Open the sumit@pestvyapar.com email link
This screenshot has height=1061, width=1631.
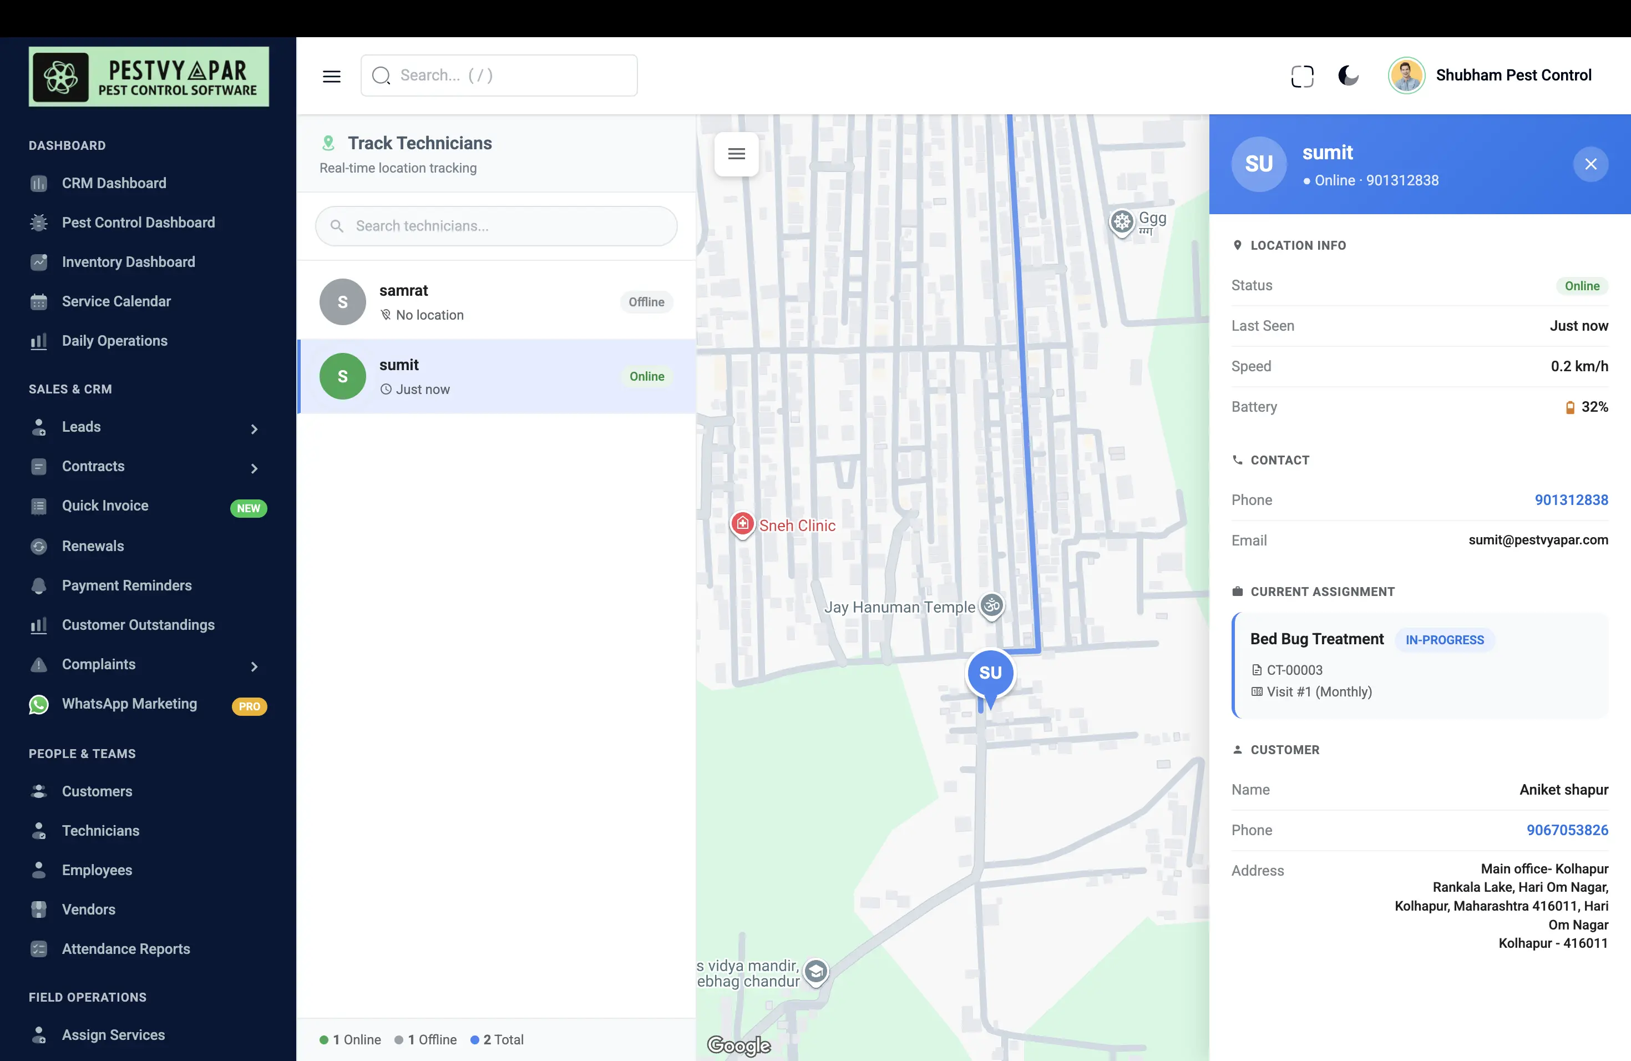[x=1538, y=540]
